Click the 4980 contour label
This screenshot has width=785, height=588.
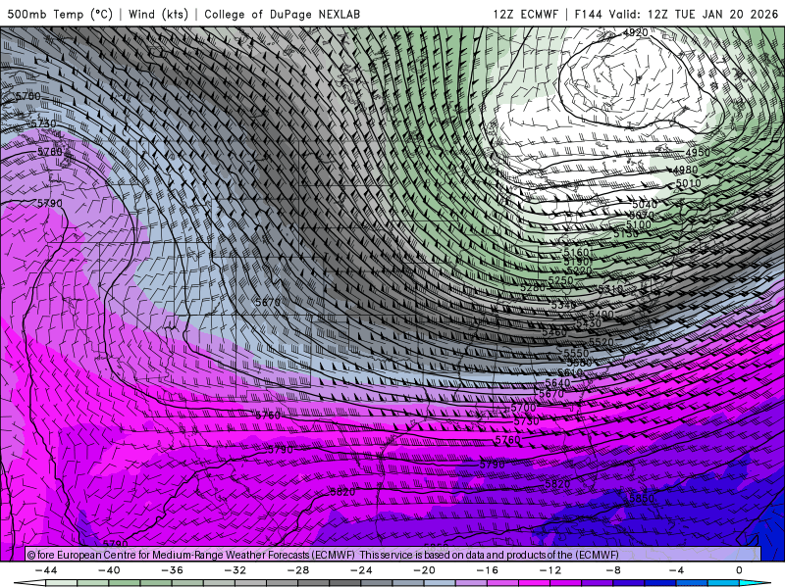coord(685,170)
